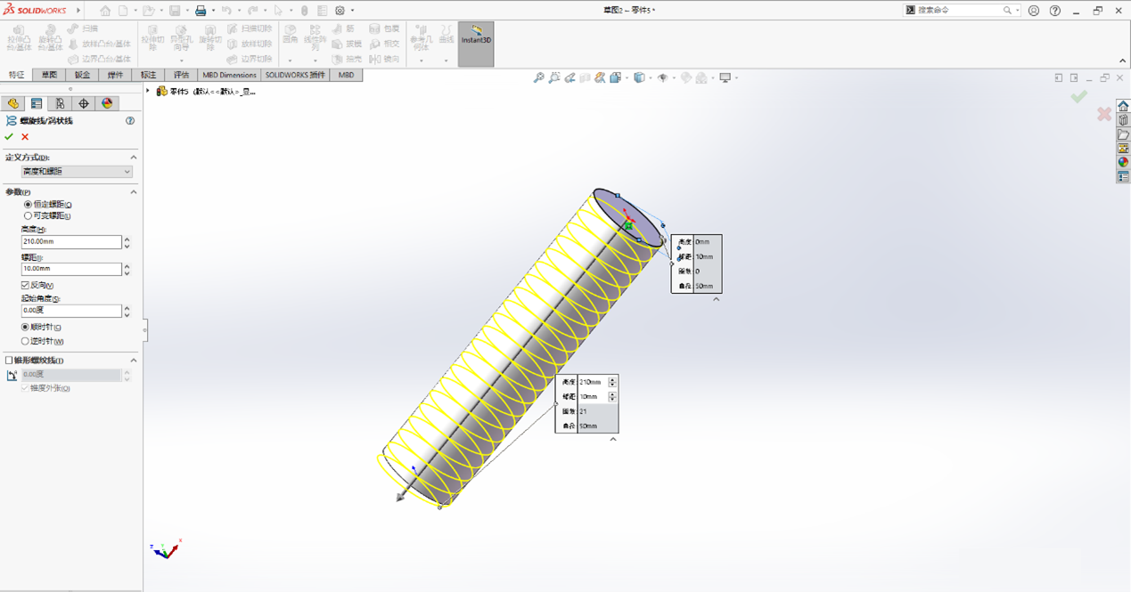Confirm the helix with the green checkmark
1131x592 pixels.
pyautogui.click(x=9, y=135)
